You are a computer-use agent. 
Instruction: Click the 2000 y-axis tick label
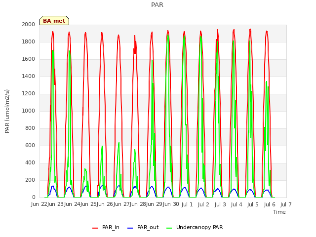pyautogui.click(x=29, y=24)
